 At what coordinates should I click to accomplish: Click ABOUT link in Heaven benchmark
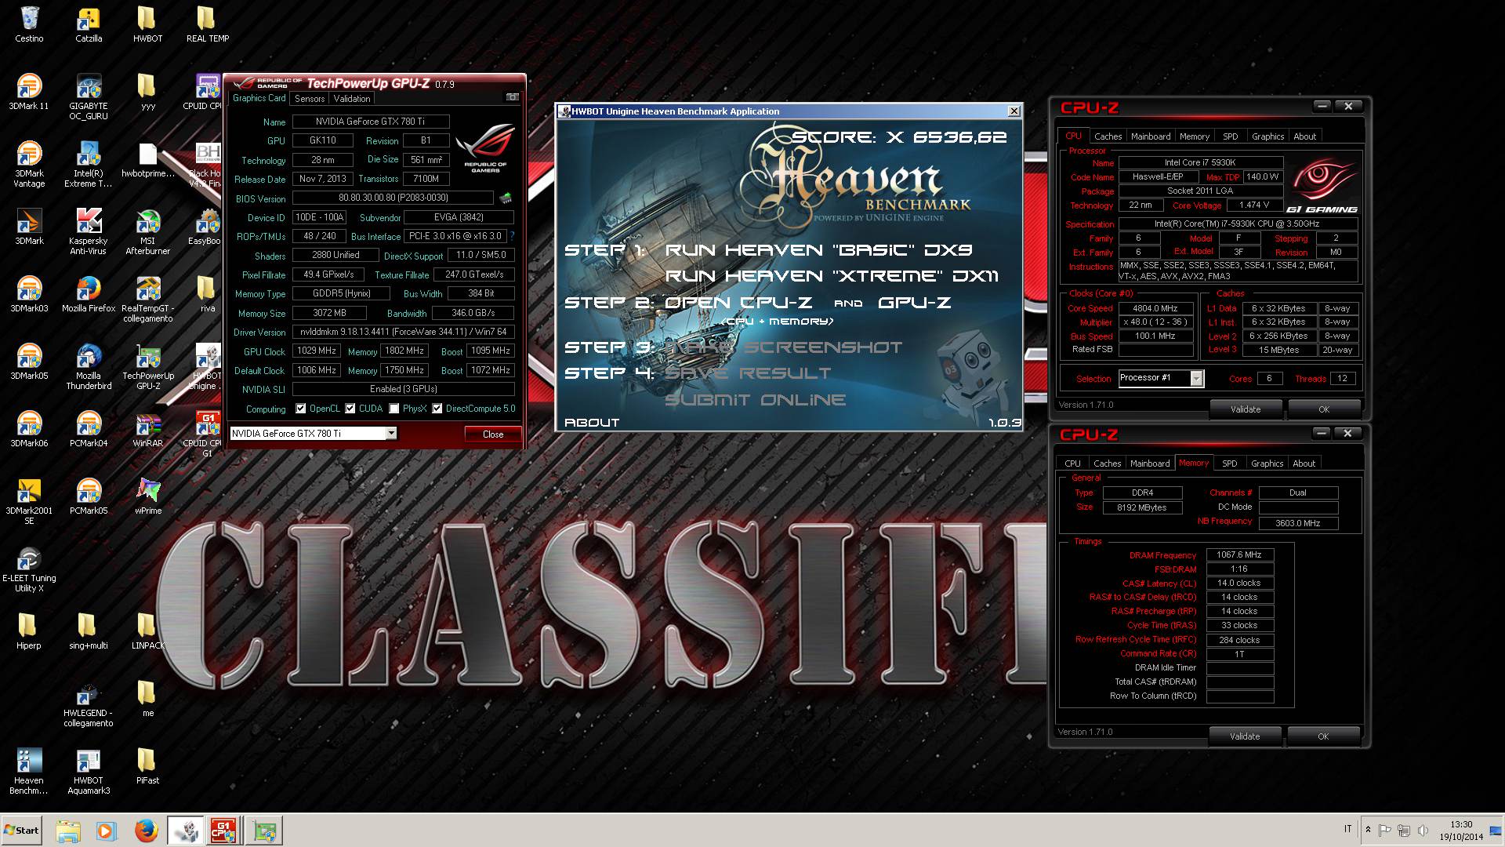592,422
